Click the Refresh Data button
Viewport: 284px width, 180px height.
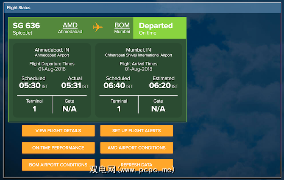pos(136,165)
